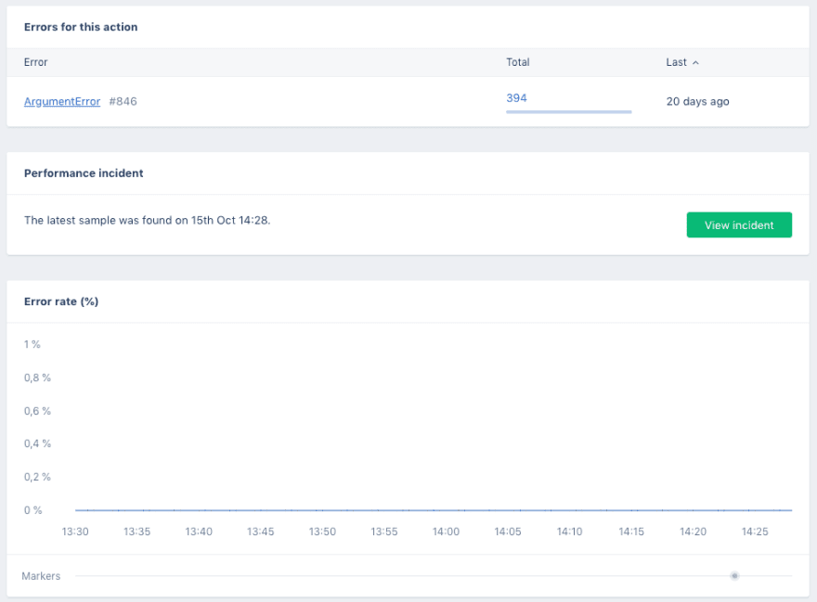Click the Markers label
This screenshot has height=602, width=817.
[x=41, y=575]
